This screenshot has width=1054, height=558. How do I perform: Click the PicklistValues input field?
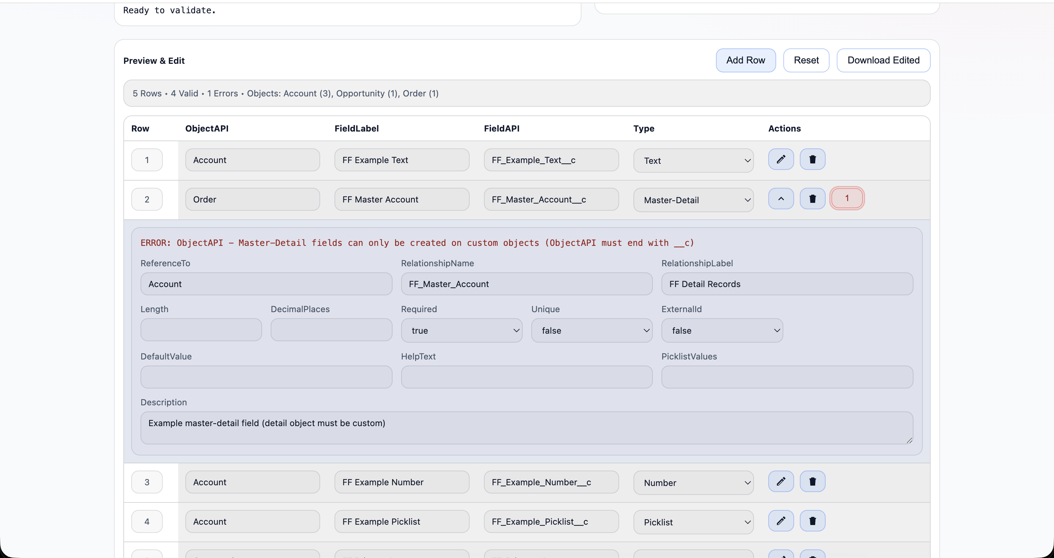(x=787, y=377)
